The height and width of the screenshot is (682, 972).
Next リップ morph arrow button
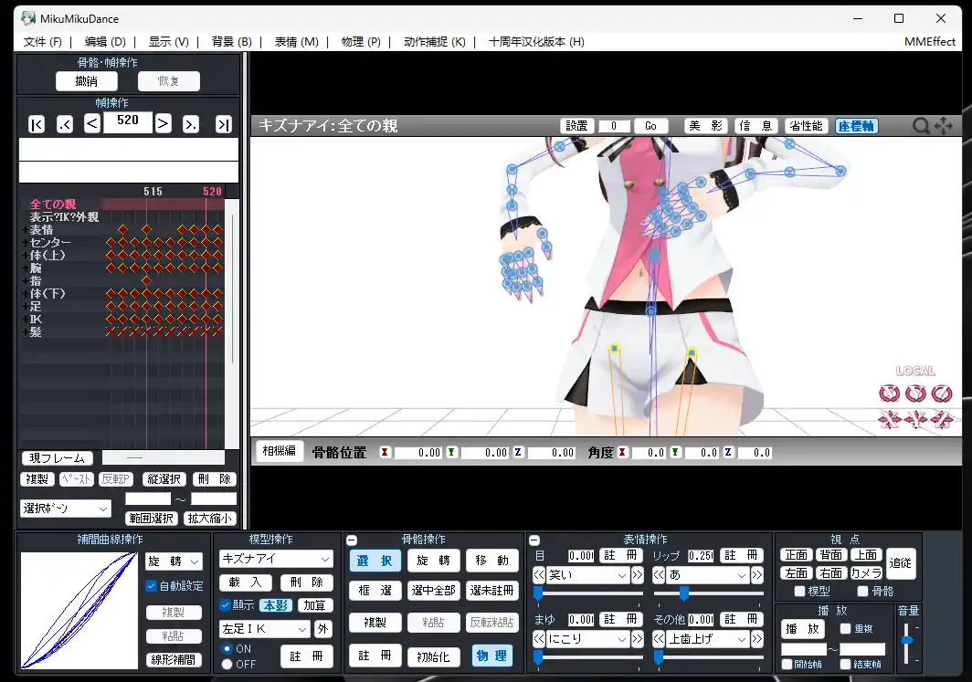757,575
